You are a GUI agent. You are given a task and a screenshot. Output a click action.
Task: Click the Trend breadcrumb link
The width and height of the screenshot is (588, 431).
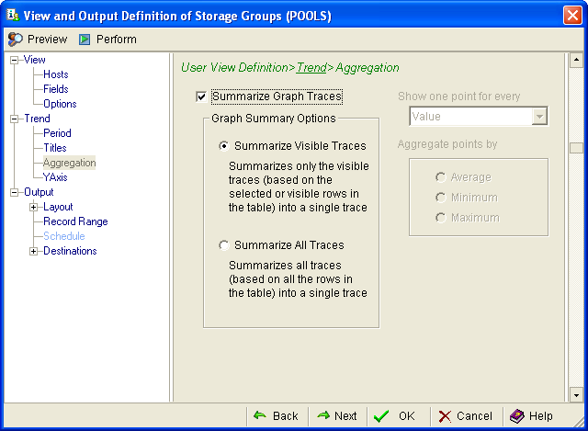pos(311,67)
